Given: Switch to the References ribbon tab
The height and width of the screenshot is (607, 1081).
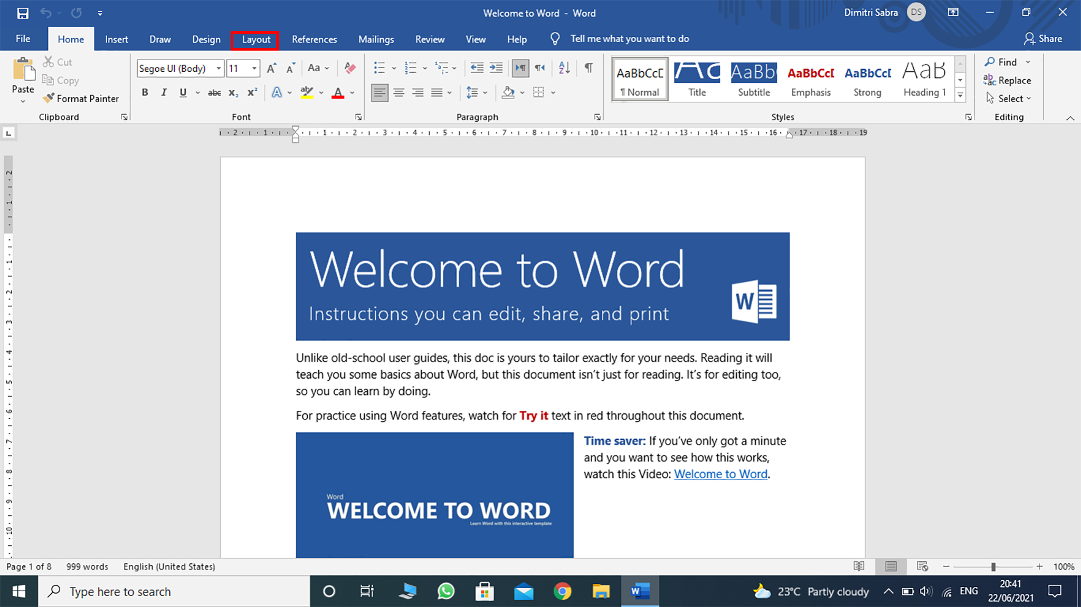Looking at the screenshot, I should [314, 38].
